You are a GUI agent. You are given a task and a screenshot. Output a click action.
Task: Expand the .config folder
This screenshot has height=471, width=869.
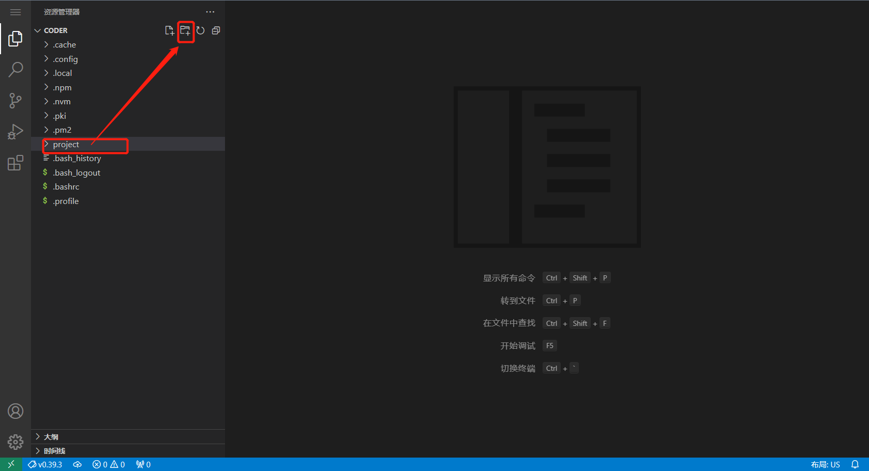click(x=65, y=59)
